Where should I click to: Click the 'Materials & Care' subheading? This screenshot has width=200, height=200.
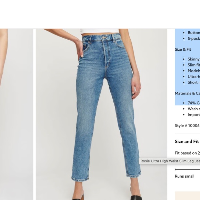coord(187,93)
